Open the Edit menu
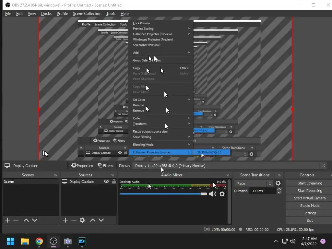 click(x=19, y=14)
